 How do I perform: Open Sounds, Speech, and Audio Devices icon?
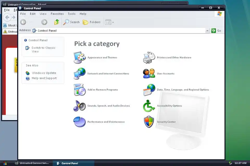pyautogui.click(x=80, y=106)
